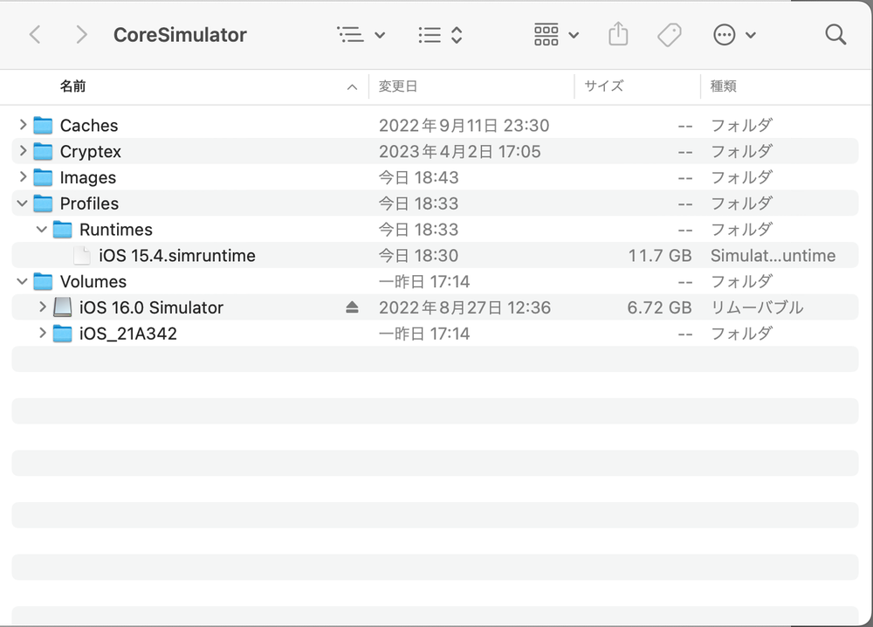Click the Tags icon in toolbar
Screen dimensions: 873x627
click(x=669, y=35)
